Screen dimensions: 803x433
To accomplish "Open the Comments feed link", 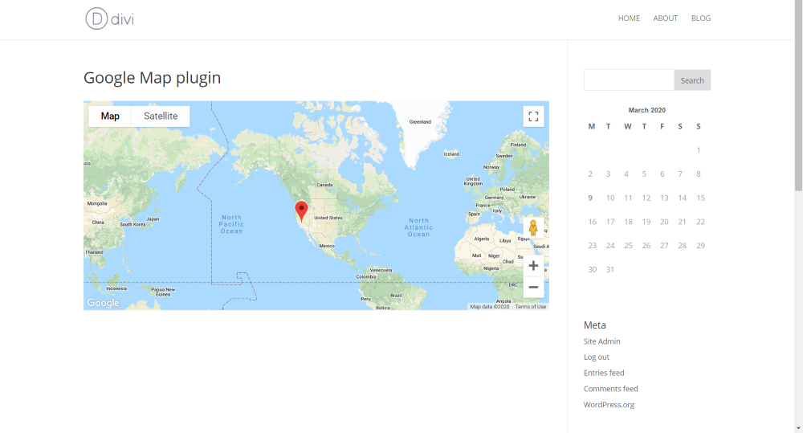I will click(611, 389).
